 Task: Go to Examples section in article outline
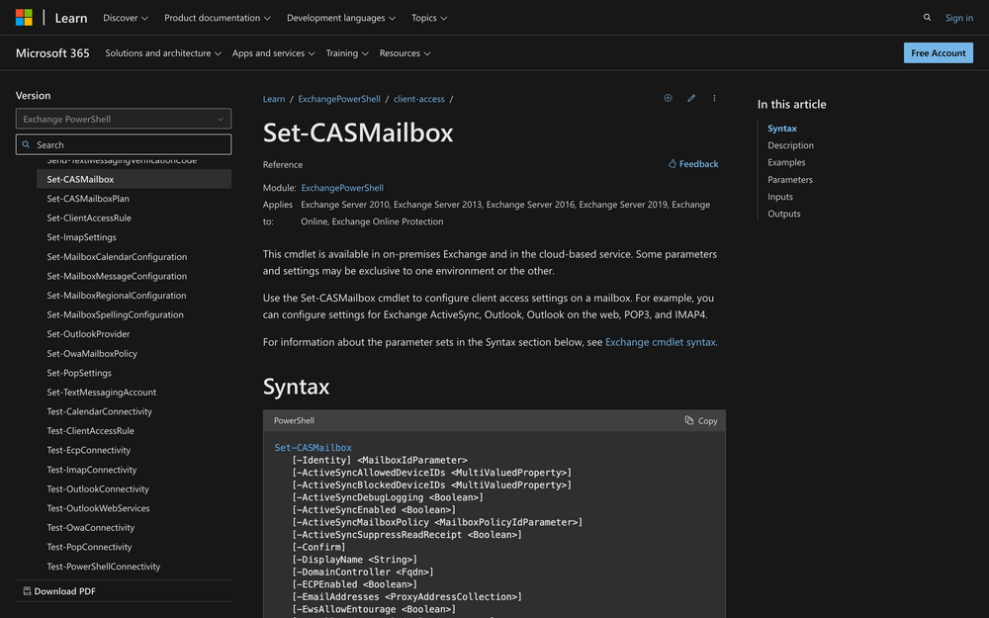(x=786, y=162)
